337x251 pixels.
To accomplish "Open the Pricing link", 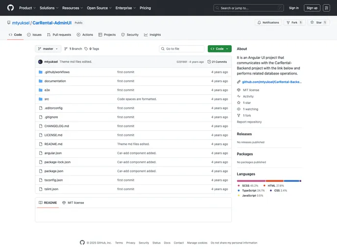I will point(145,8).
